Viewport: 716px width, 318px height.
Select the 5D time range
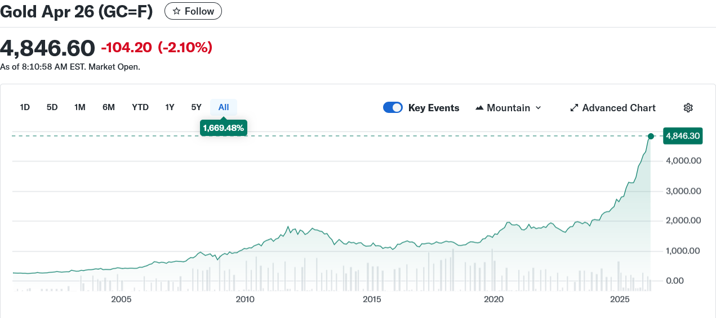click(52, 107)
